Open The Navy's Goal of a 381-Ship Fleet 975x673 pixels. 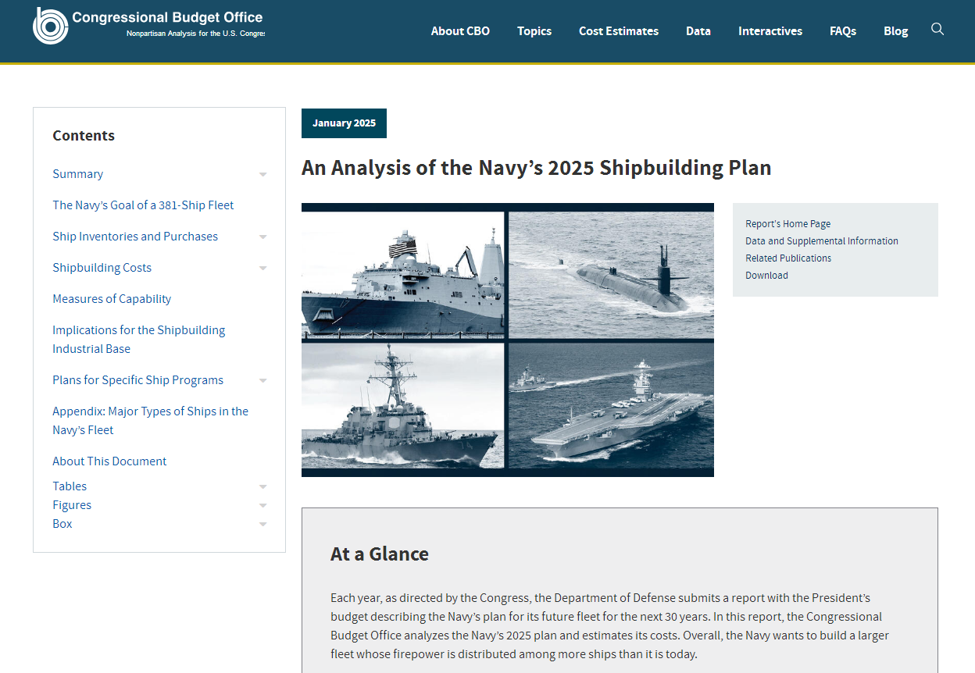click(x=143, y=205)
